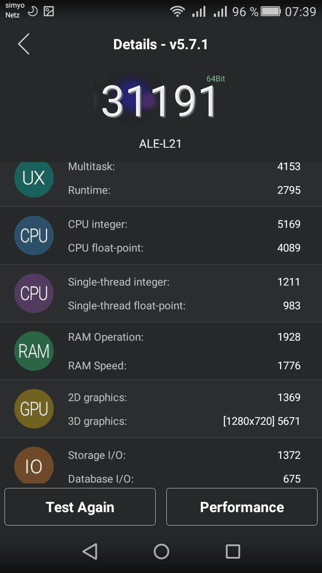This screenshot has width=322, height=573.
Task: Select the orange IO category icon
Action: pos(34,465)
